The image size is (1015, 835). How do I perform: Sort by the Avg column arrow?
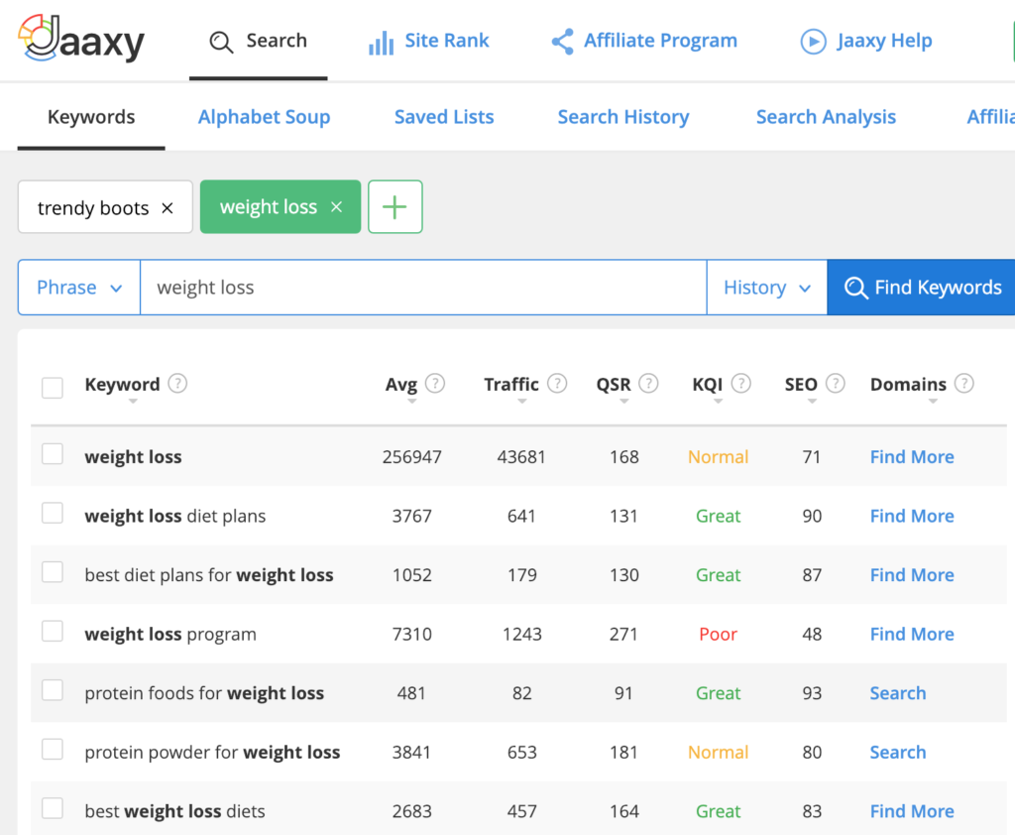[412, 402]
